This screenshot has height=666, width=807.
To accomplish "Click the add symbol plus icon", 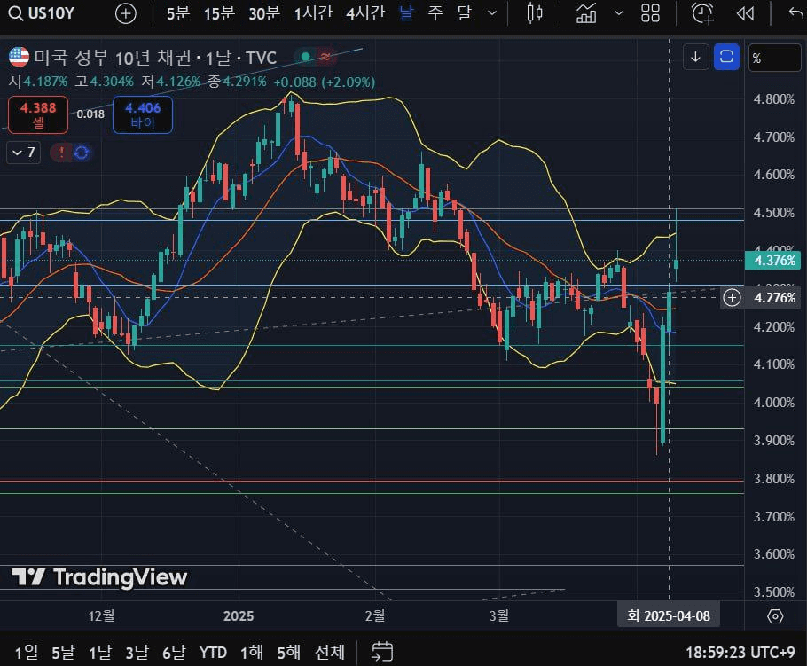I will tap(127, 13).
